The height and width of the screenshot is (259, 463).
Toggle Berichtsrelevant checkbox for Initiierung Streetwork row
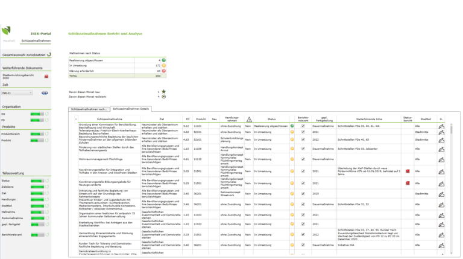[303, 194]
